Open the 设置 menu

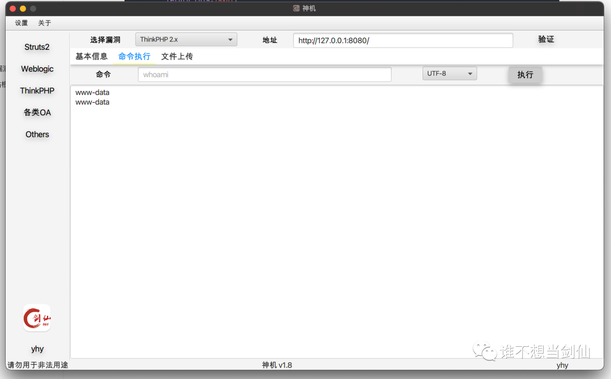pyautogui.click(x=21, y=23)
